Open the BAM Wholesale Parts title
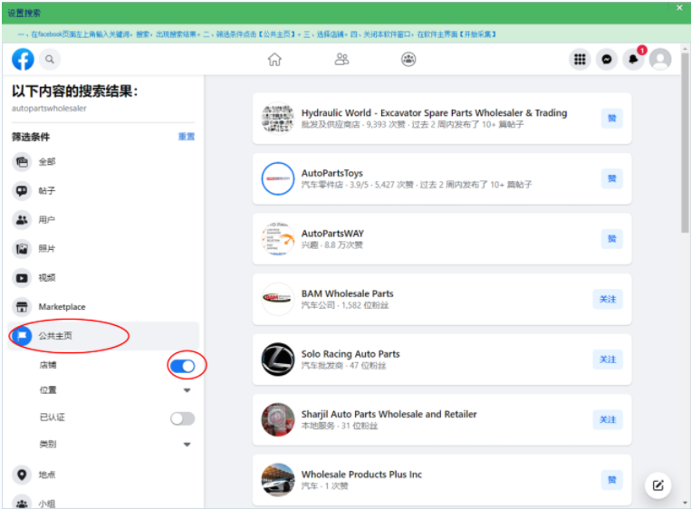 (347, 293)
